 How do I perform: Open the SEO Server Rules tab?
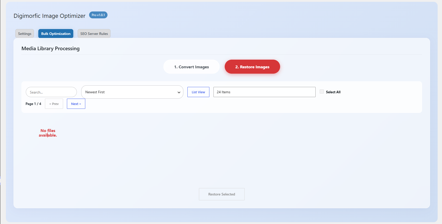[x=94, y=34]
